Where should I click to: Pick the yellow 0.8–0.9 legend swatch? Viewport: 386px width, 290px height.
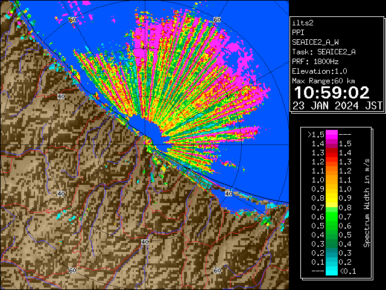point(332,198)
